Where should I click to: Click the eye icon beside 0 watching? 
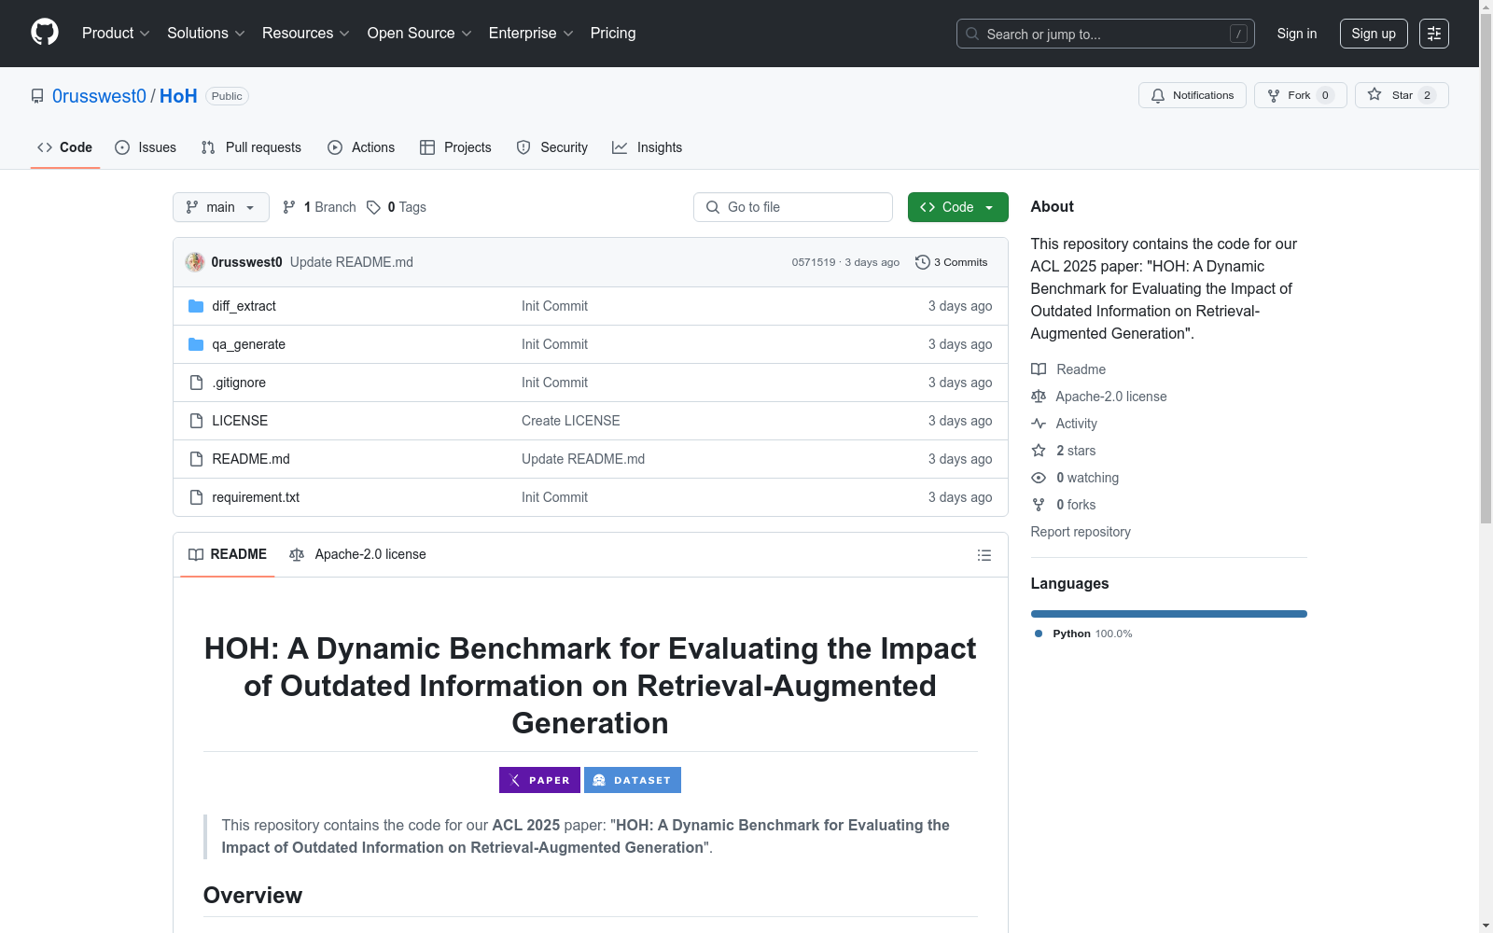[1039, 478]
